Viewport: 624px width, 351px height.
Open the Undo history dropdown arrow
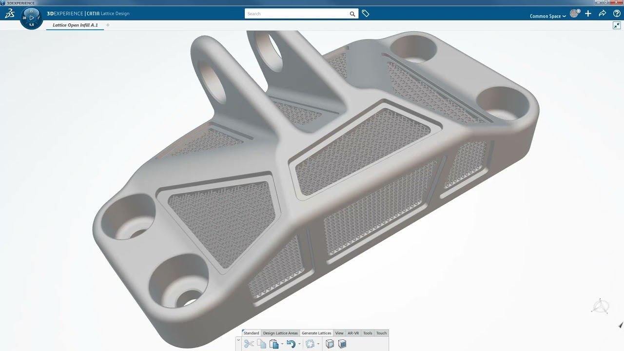pyautogui.click(x=299, y=344)
